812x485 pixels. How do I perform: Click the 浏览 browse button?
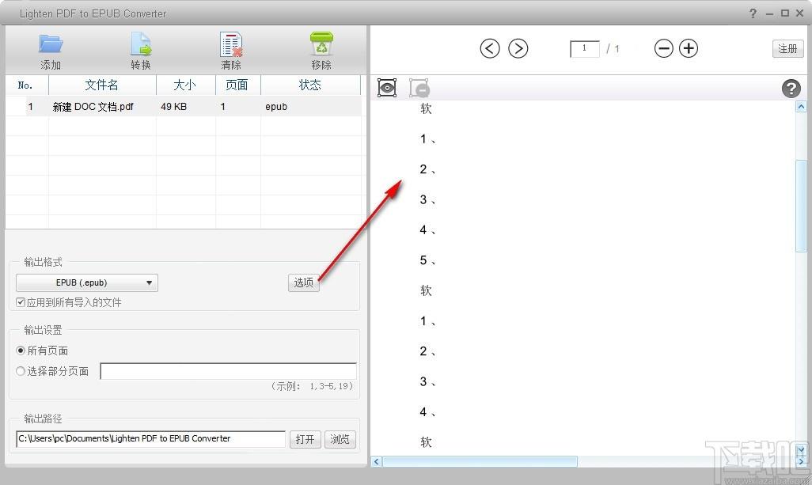pos(340,439)
